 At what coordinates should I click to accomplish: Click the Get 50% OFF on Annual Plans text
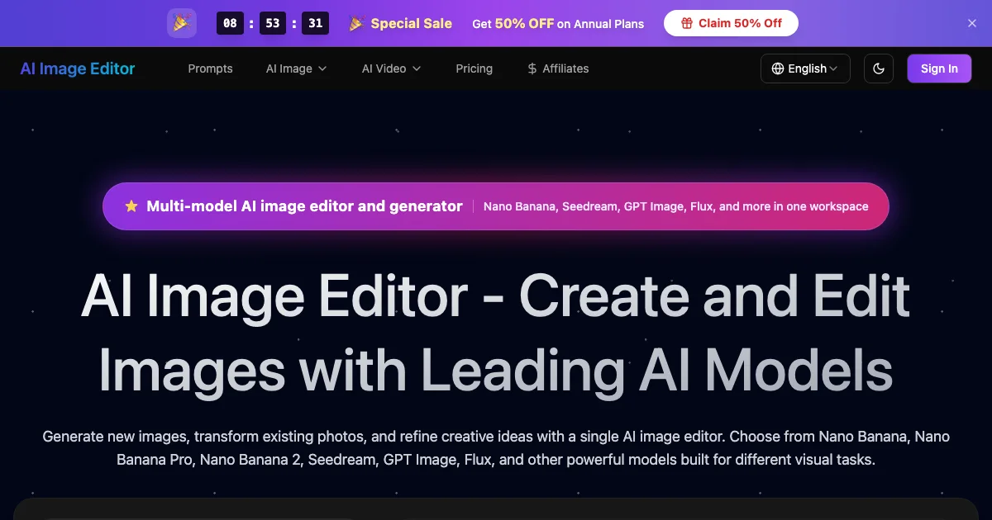[558, 23]
